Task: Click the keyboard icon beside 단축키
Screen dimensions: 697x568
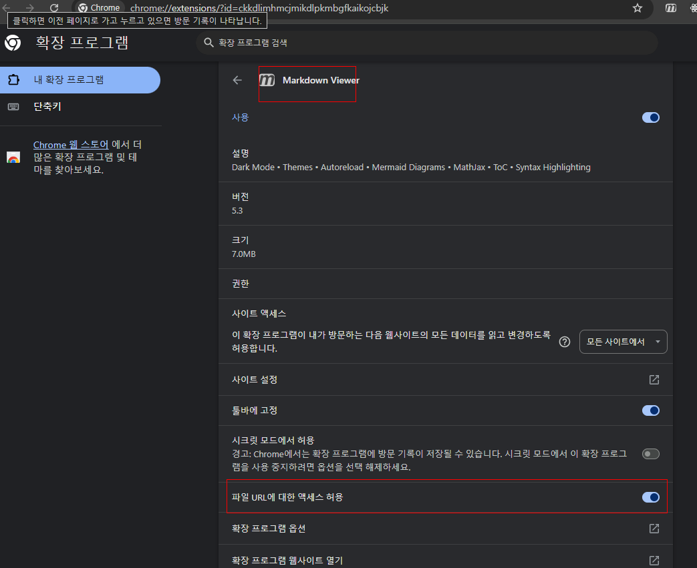Action: pyautogui.click(x=14, y=107)
